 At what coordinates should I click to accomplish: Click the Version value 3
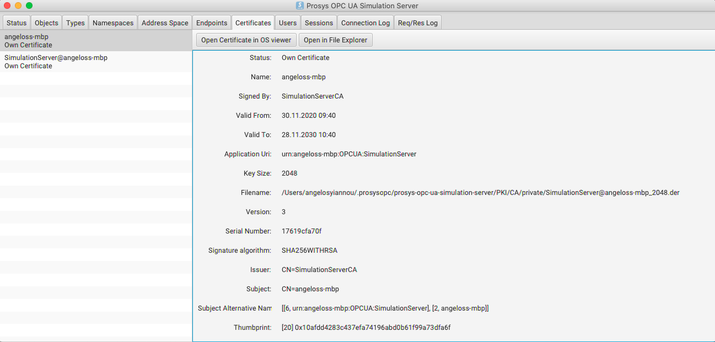[283, 211]
